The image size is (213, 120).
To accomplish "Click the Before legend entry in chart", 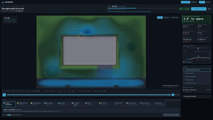I will pyautogui.click(x=185, y=62).
